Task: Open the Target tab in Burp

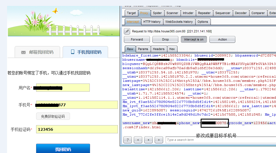Action: click(131, 13)
